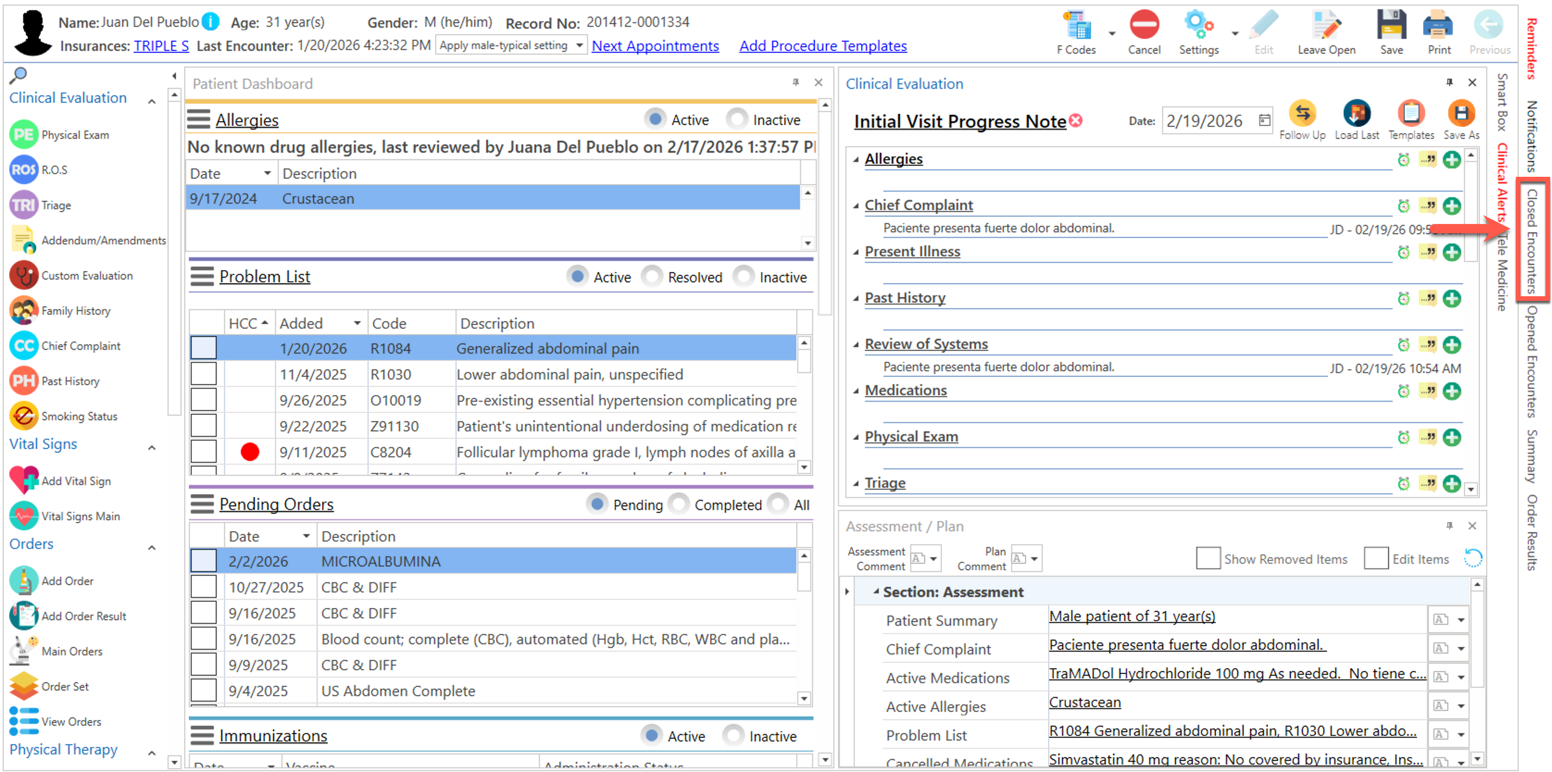Tick the checkbox for MICROALBUMINA order

pos(204,560)
